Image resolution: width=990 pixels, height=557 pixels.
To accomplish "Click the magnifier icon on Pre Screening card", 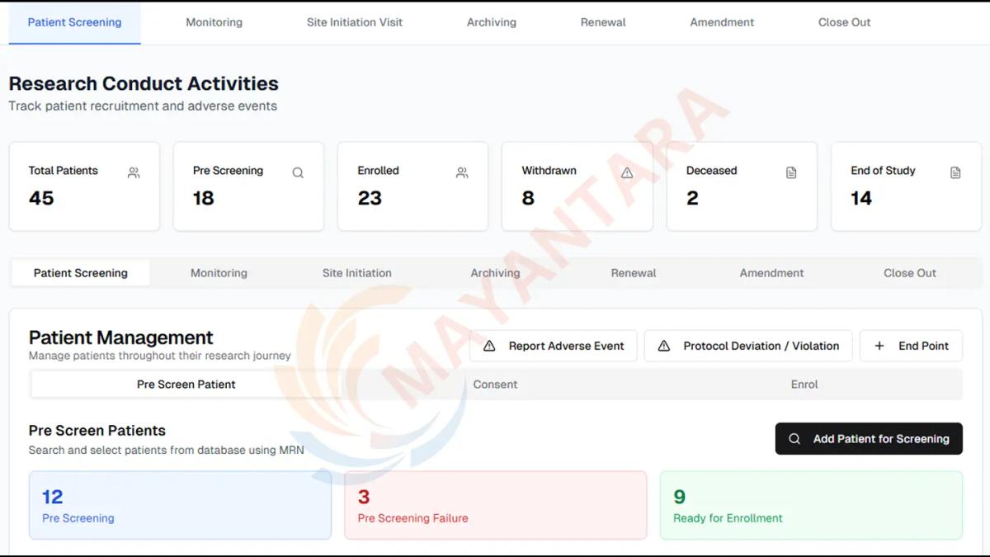I will [x=298, y=172].
